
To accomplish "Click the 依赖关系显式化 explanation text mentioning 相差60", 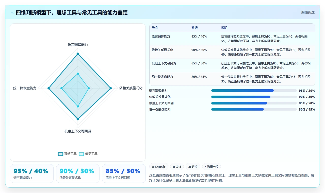I will [266, 52].
